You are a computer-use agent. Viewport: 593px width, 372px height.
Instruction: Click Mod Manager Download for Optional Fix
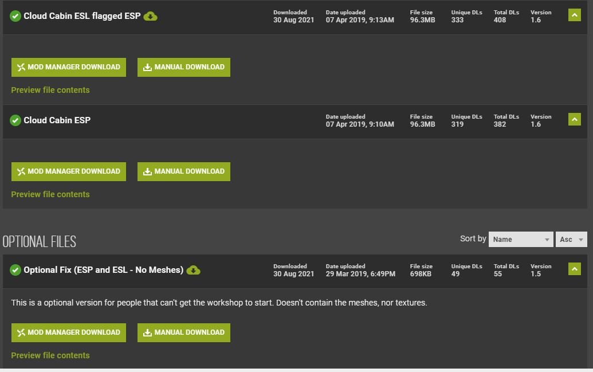[69, 332]
